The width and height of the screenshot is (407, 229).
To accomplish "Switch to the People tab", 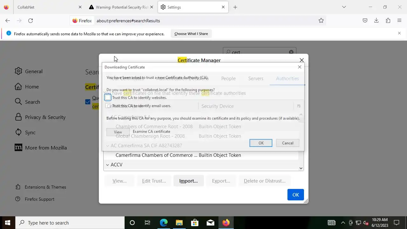I will [x=228, y=78].
